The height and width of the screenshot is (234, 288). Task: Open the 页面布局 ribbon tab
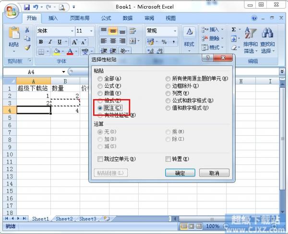point(79,18)
